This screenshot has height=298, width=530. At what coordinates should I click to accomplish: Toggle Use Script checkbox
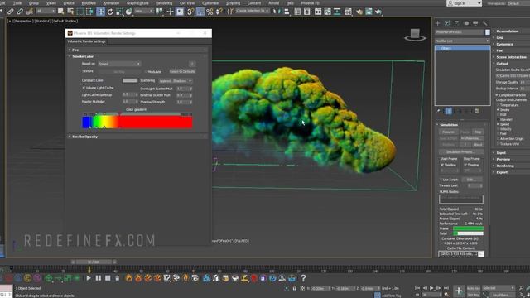pyautogui.click(x=441, y=180)
